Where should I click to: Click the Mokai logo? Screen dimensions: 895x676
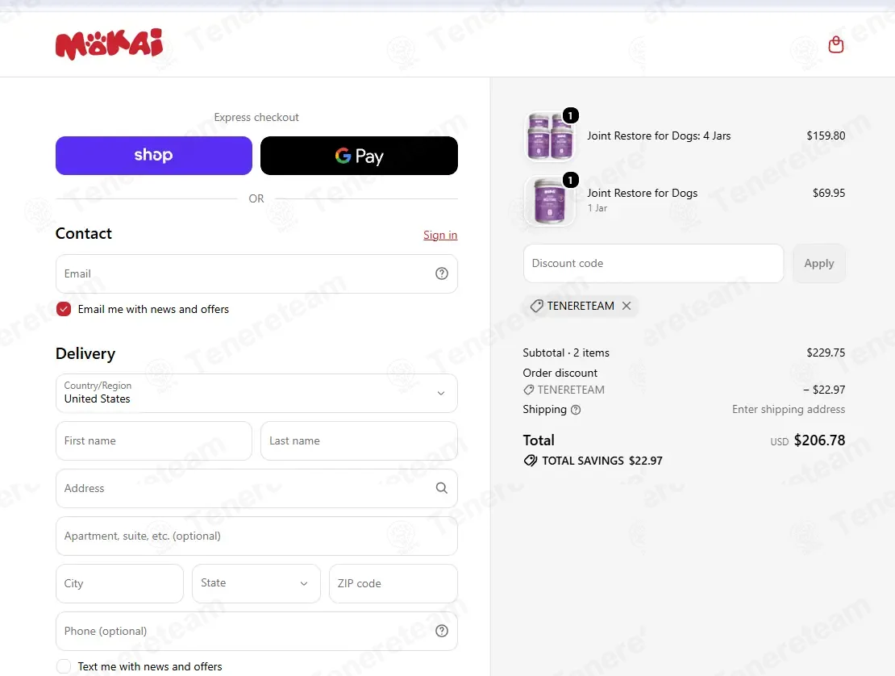point(109,44)
